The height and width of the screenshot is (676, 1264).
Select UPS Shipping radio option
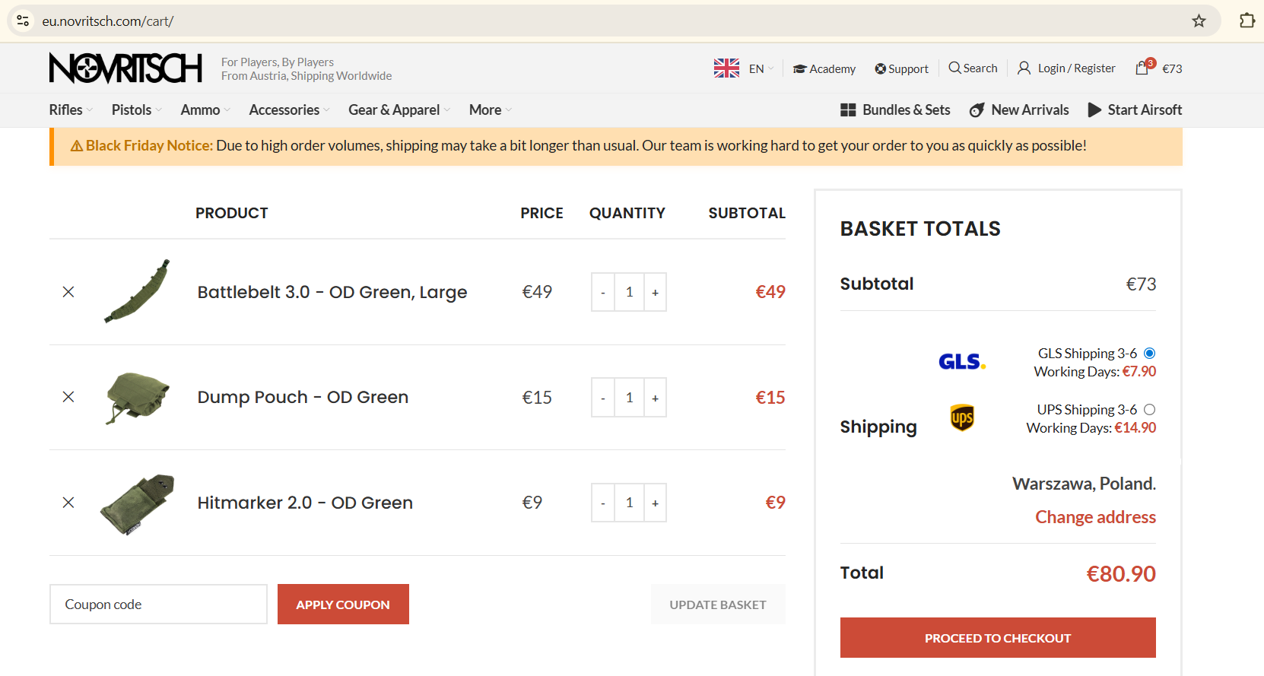click(1149, 410)
